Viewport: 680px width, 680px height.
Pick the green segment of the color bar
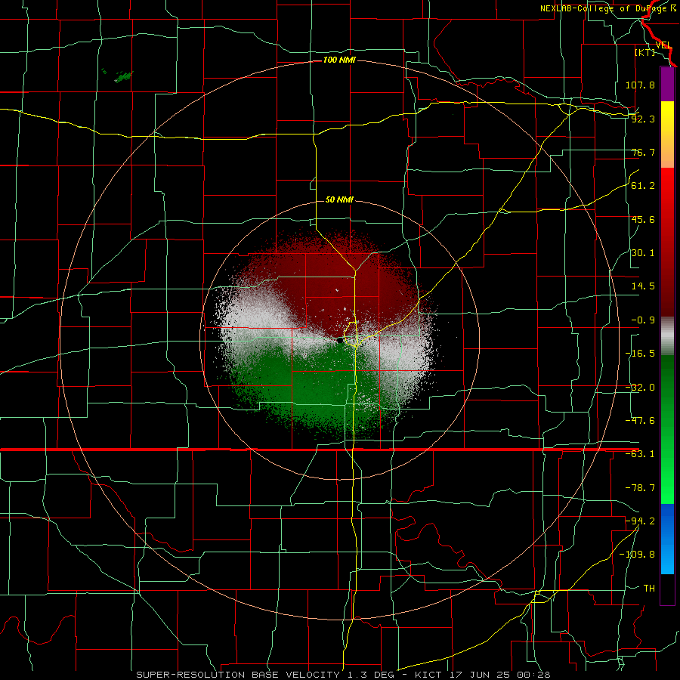pos(667,429)
